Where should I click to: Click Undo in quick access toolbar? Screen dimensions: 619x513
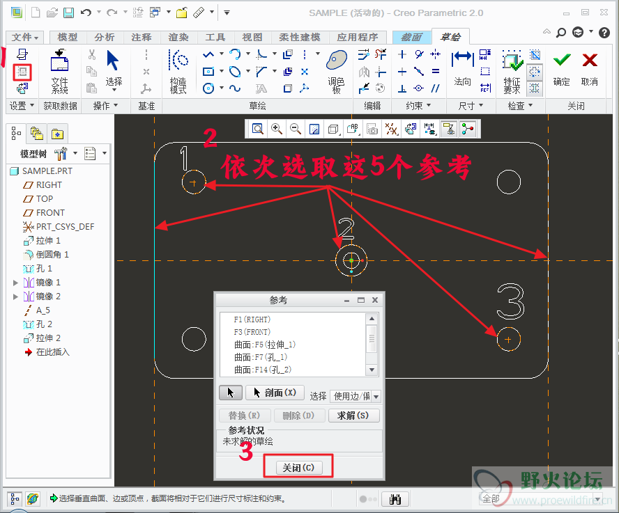click(x=86, y=13)
